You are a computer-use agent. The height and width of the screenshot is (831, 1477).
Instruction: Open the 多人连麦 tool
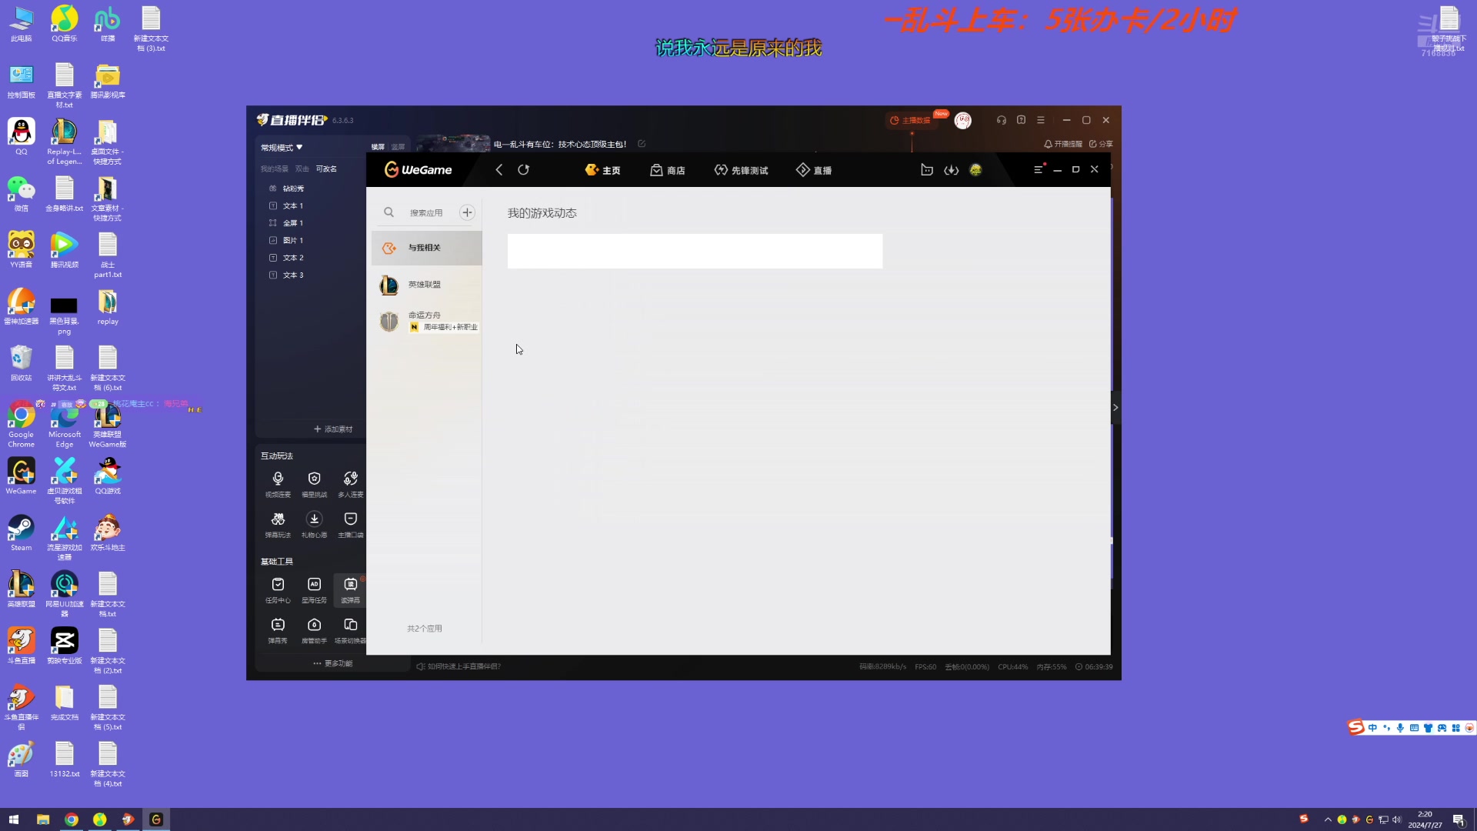point(350,484)
